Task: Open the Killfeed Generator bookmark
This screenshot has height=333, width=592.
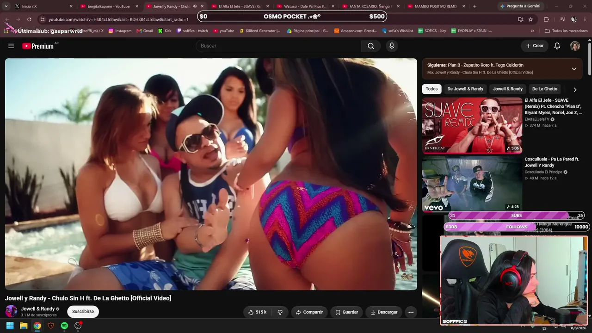Action: click(x=260, y=31)
